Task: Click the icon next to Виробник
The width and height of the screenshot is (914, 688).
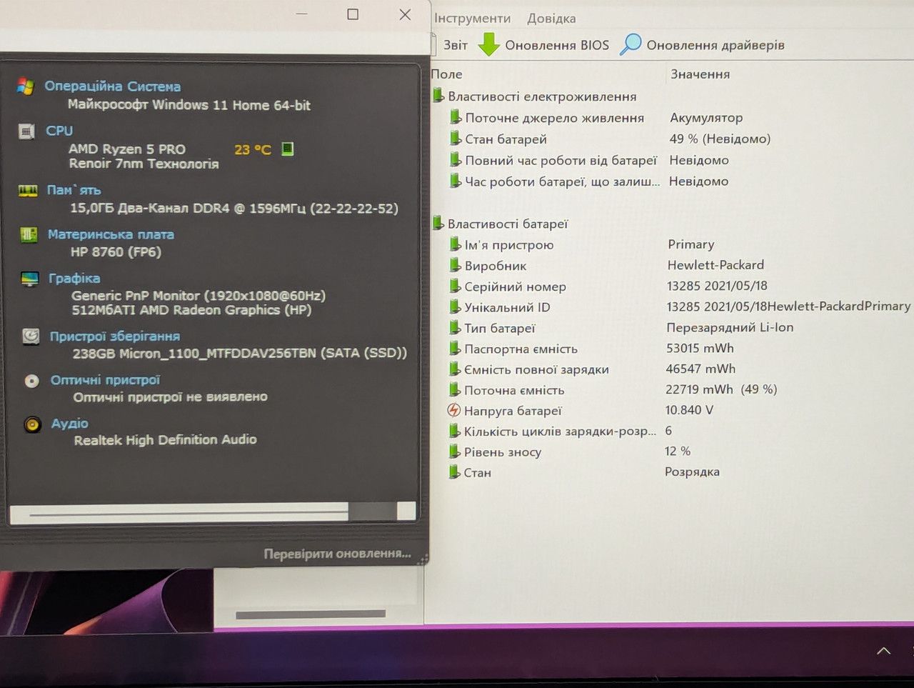Action: pos(455,265)
